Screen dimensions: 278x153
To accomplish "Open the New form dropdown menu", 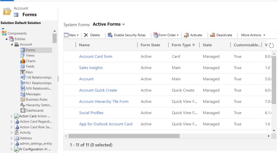I will click(78, 35).
